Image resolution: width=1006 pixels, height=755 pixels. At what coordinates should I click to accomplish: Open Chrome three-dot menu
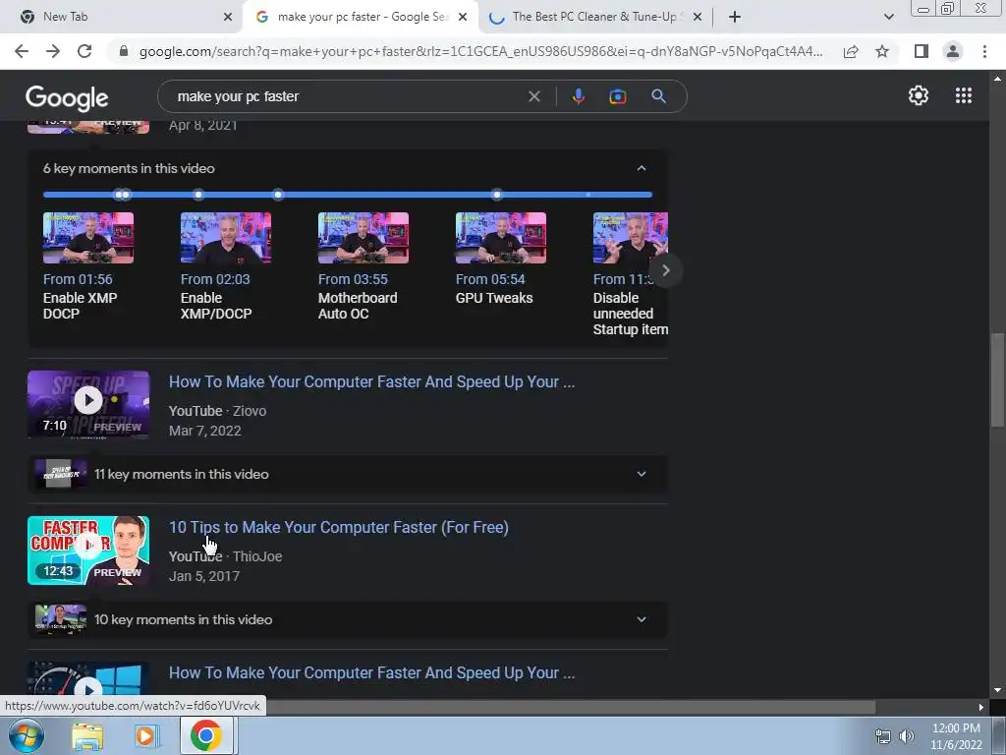tap(984, 51)
